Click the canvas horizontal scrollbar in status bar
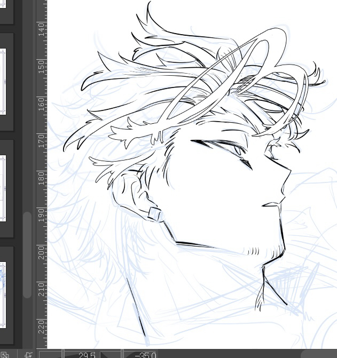 coord(318,354)
